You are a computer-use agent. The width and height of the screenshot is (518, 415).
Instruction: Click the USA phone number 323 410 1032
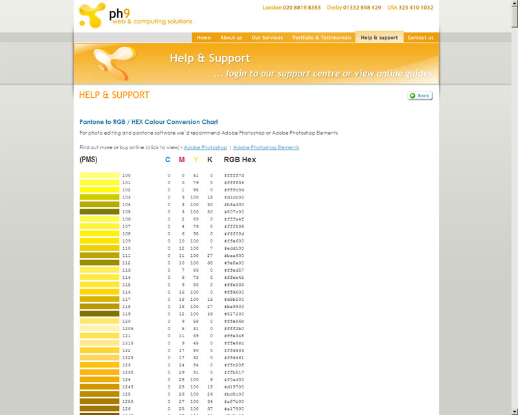pyautogui.click(x=416, y=7)
